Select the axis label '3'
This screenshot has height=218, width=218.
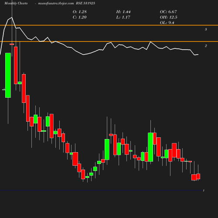[x=206, y=29]
